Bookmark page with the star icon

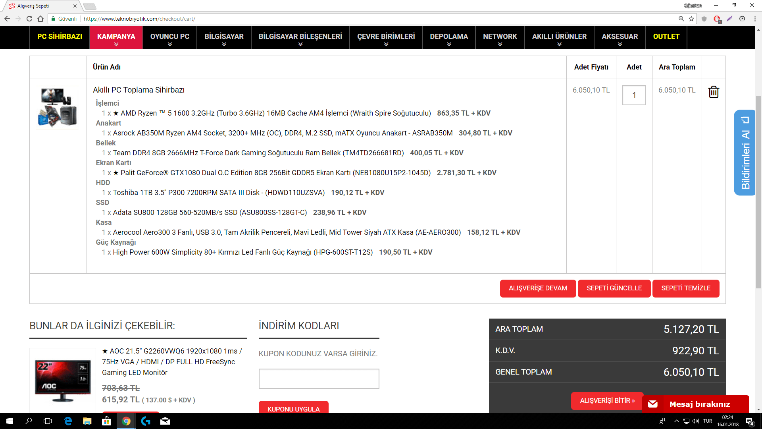(x=691, y=19)
